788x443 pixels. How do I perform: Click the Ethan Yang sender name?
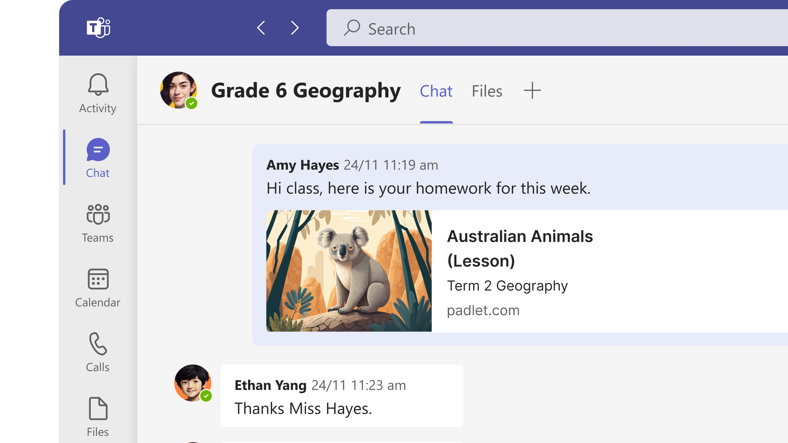(x=271, y=385)
